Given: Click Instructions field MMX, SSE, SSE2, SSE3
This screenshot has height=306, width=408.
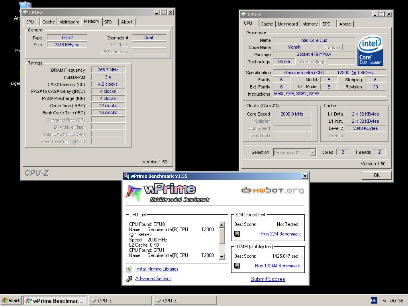Looking at the screenshot, I should pyautogui.click(x=329, y=94).
